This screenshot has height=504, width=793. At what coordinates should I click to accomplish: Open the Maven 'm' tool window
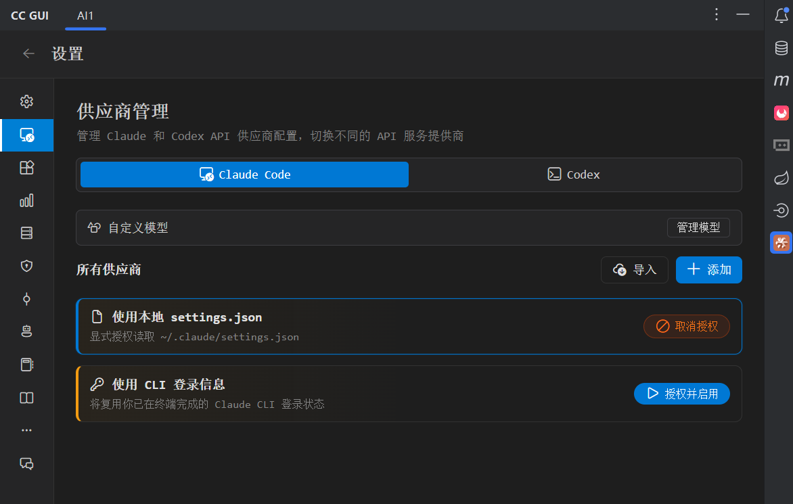click(781, 81)
